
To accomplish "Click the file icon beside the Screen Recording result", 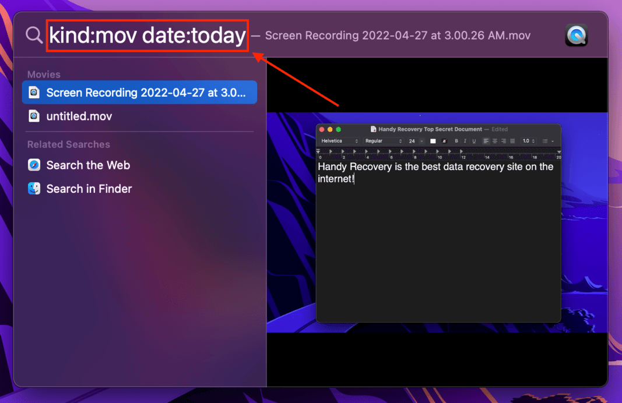I will click(x=34, y=93).
